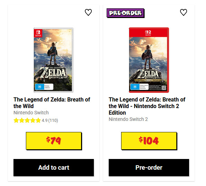
Task: Click the purple PRE-ORDER badge
Action: (x=126, y=13)
